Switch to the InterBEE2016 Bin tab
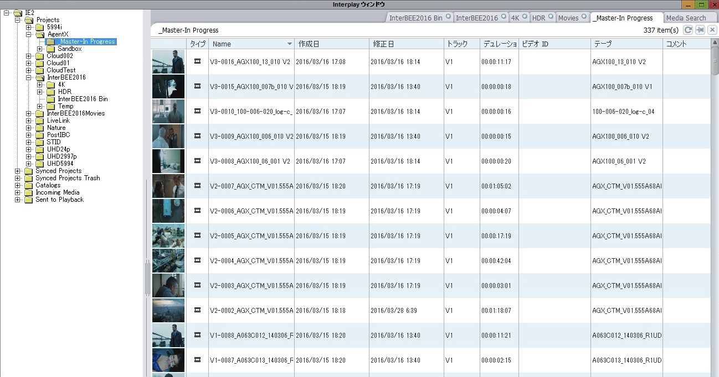This screenshot has width=719, height=377. (415, 18)
